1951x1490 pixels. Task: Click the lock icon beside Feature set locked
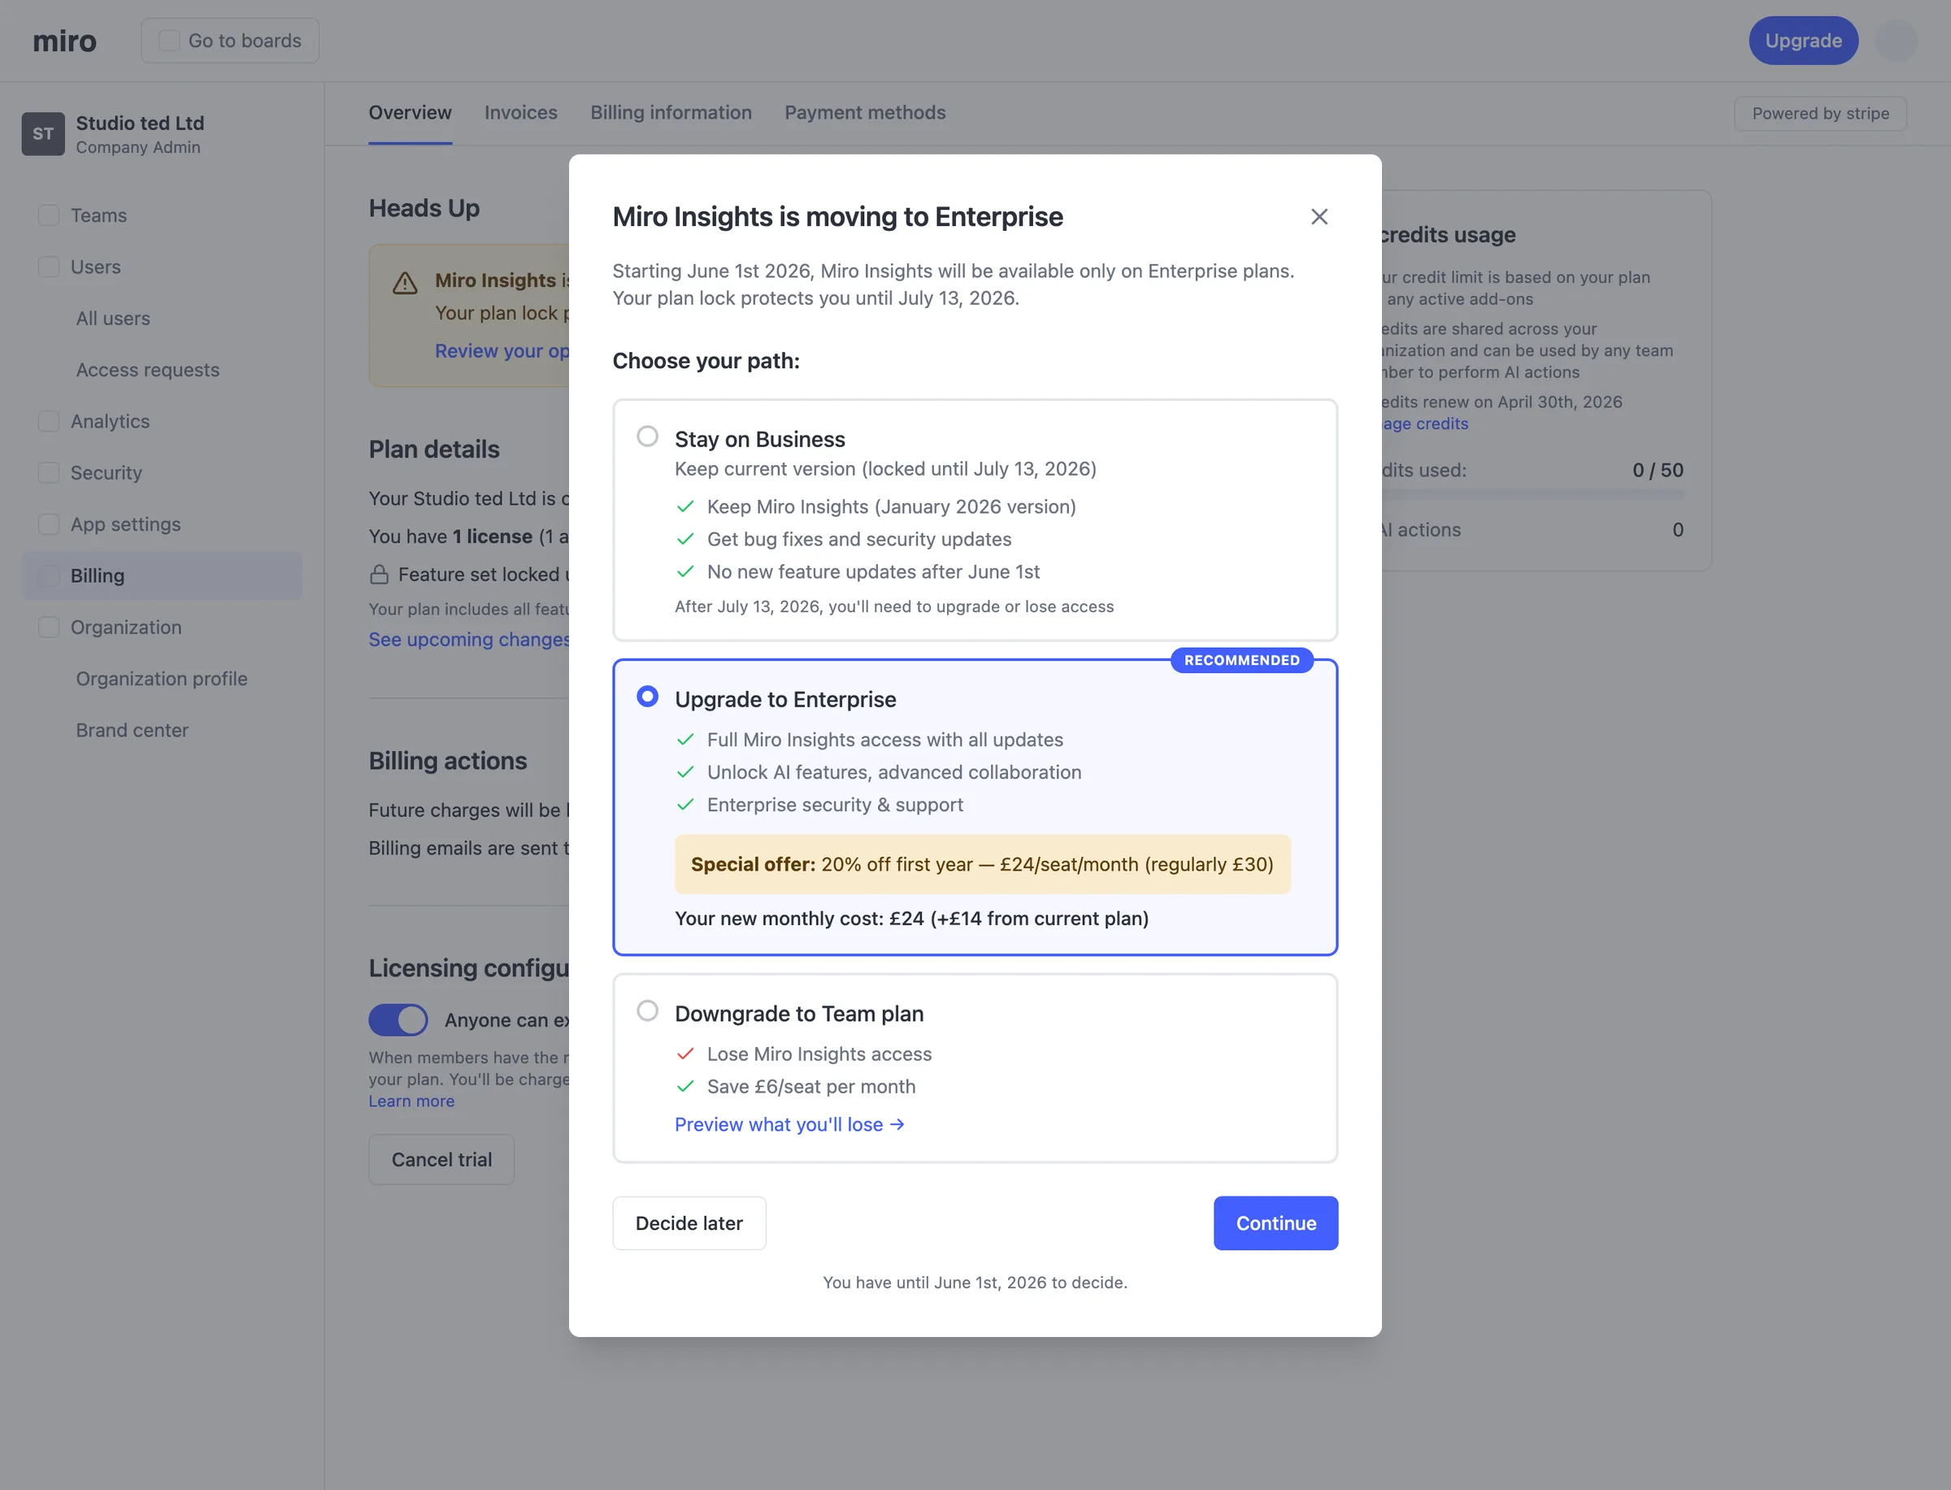(380, 575)
